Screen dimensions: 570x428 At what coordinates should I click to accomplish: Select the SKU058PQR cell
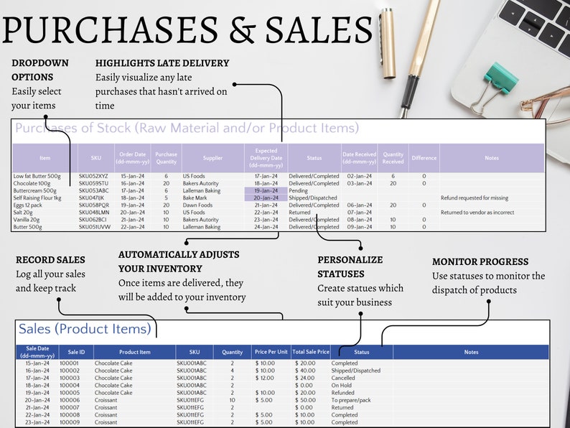[x=94, y=205]
